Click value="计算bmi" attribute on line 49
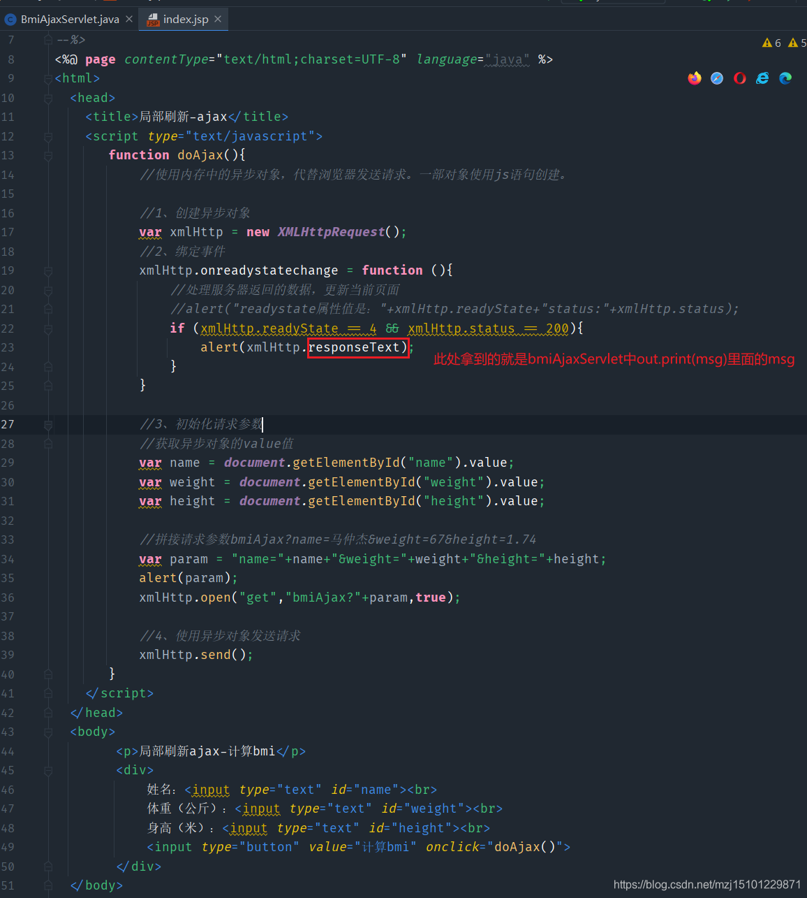This screenshot has height=898, width=807. [x=363, y=847]
